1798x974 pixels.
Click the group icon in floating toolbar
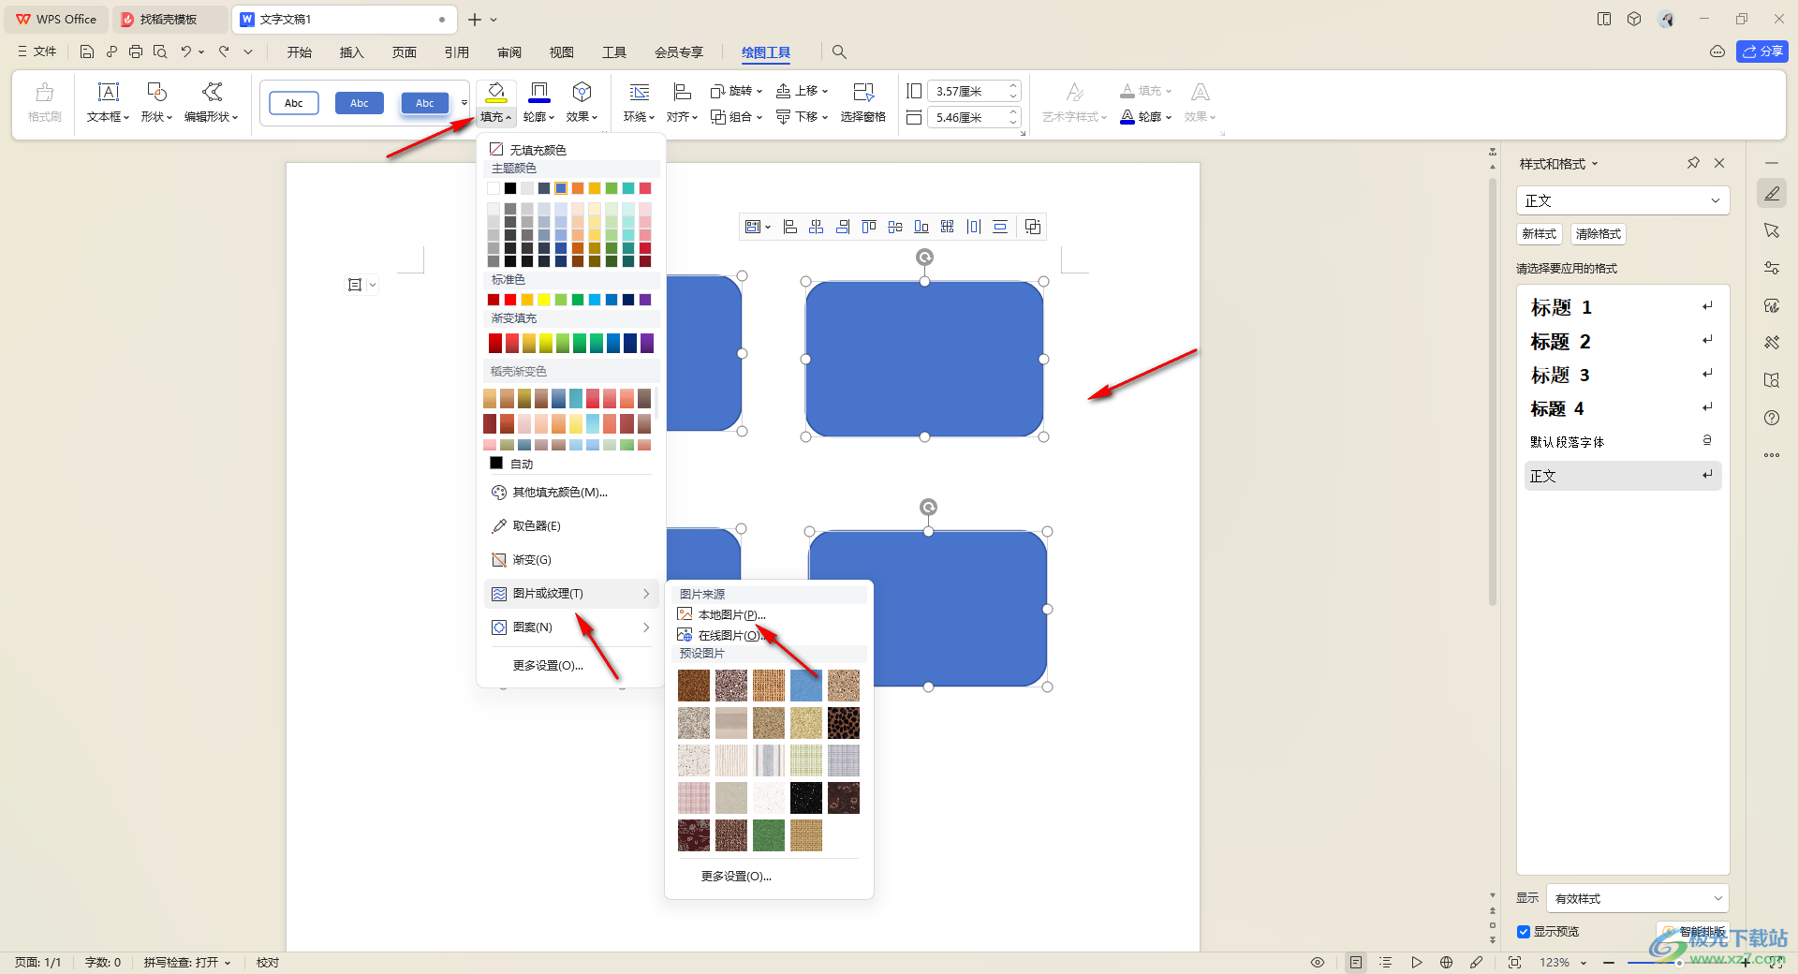[x=1033, y=227]
